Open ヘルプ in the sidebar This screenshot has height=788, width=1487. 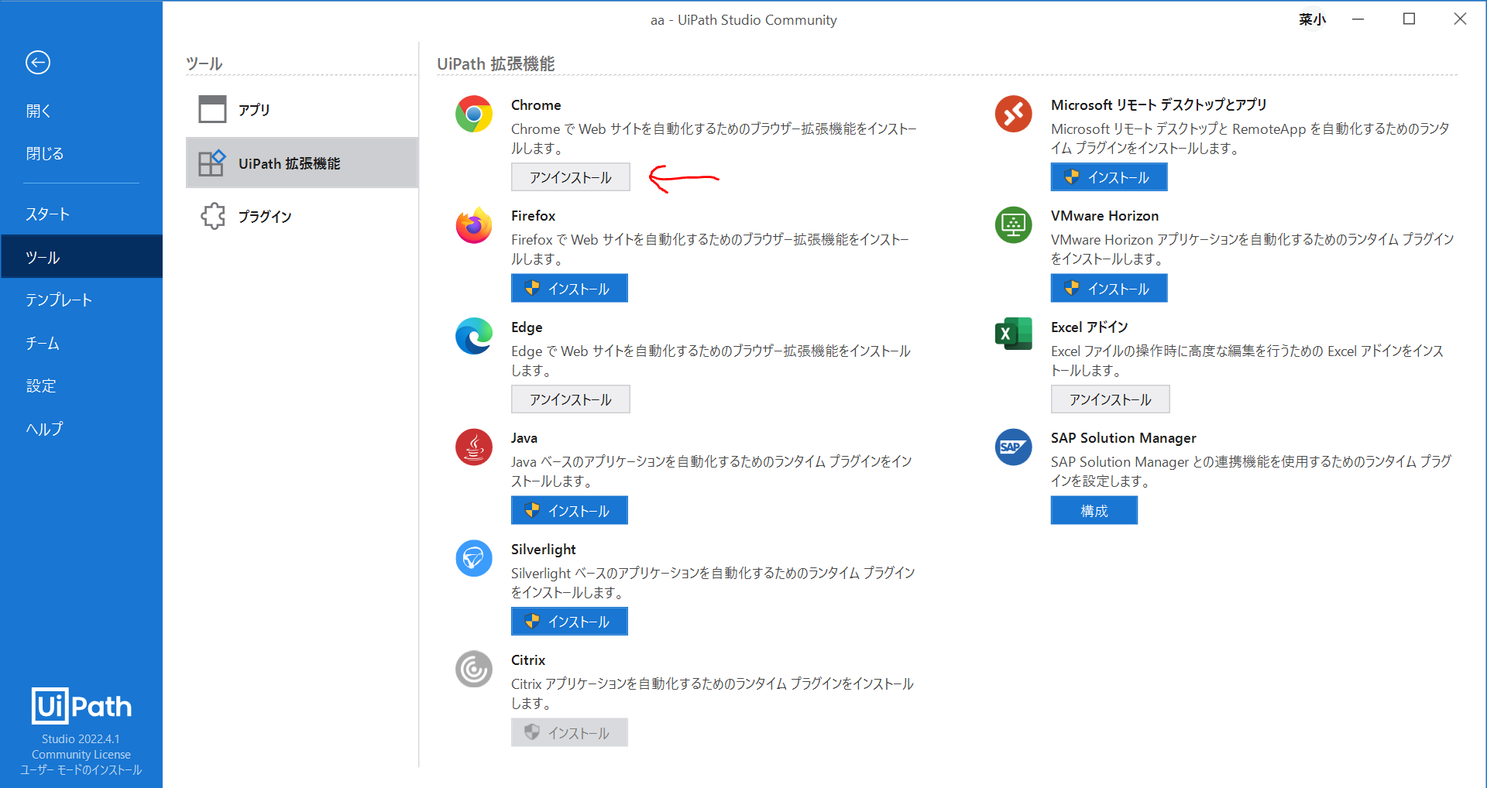pyautogui.click(x=81, y=428)
